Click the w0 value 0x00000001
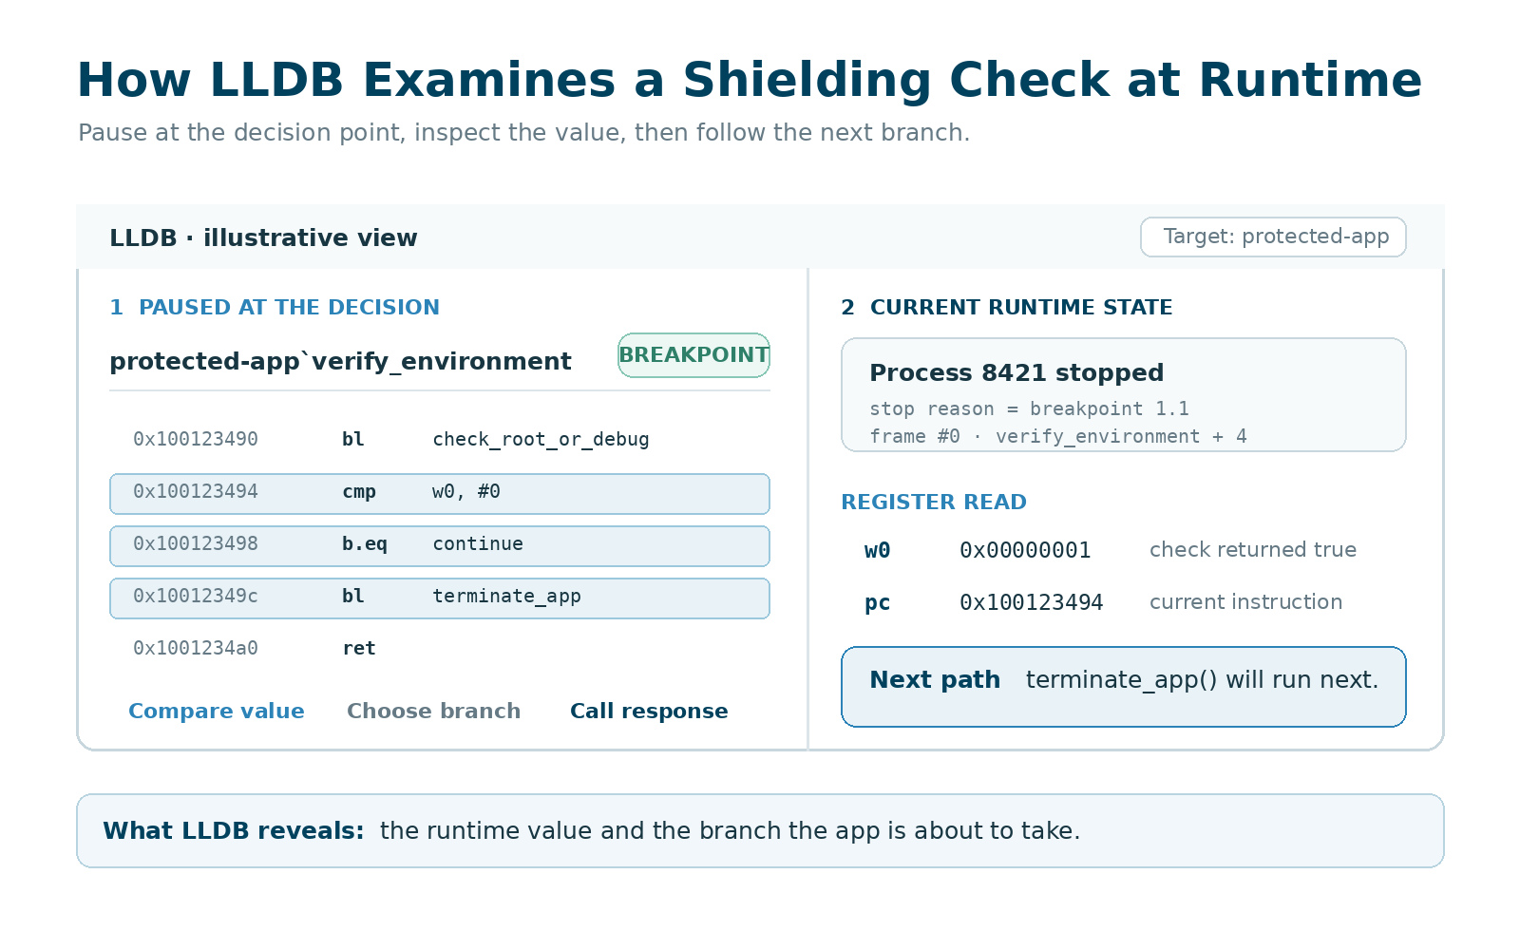 pyautogui.click(x=1025, y=550)
